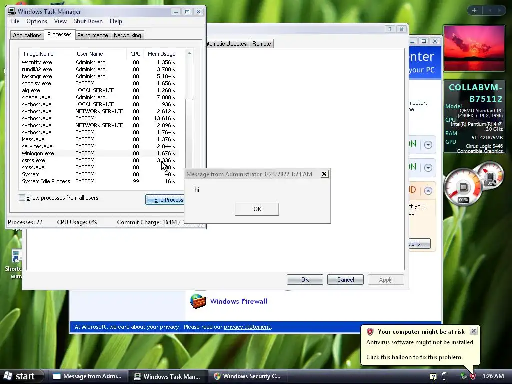Click the Message from Admi... taskbar button
Screen dimensions: 512x384
(87, 376)
